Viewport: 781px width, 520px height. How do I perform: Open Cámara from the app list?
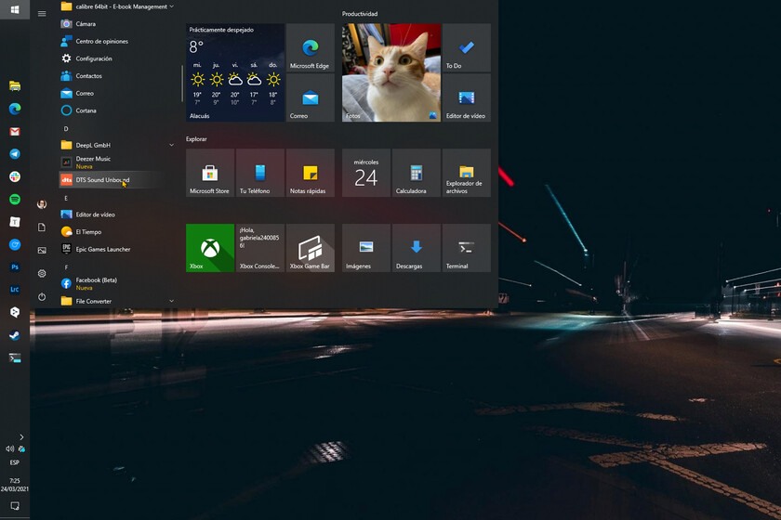117,24
